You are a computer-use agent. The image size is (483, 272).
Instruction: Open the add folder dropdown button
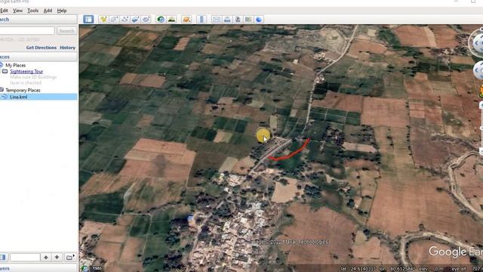[x=70, y=257]
